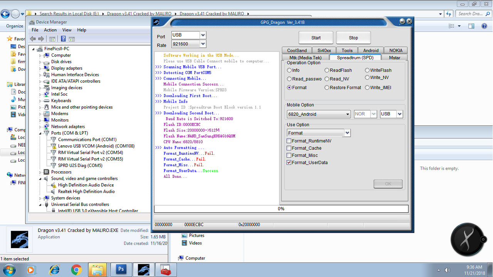493x277 pixels.
Task: Select Read_NV radio button
Action: pos(327,79)
